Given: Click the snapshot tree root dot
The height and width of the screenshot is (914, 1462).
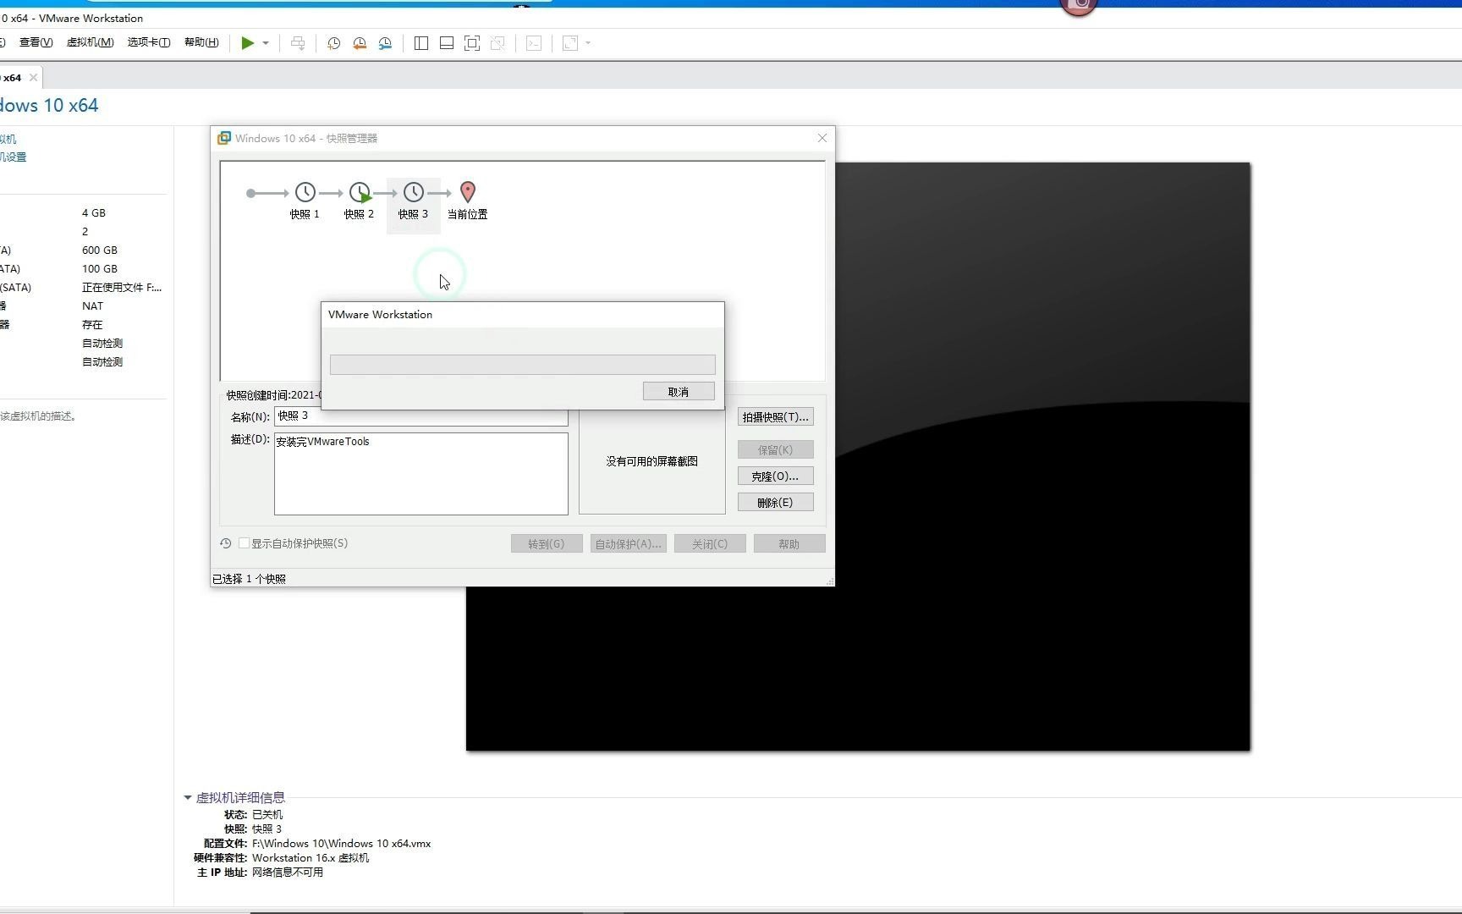Looking at the screenshot, I should [x=250, y=193].
